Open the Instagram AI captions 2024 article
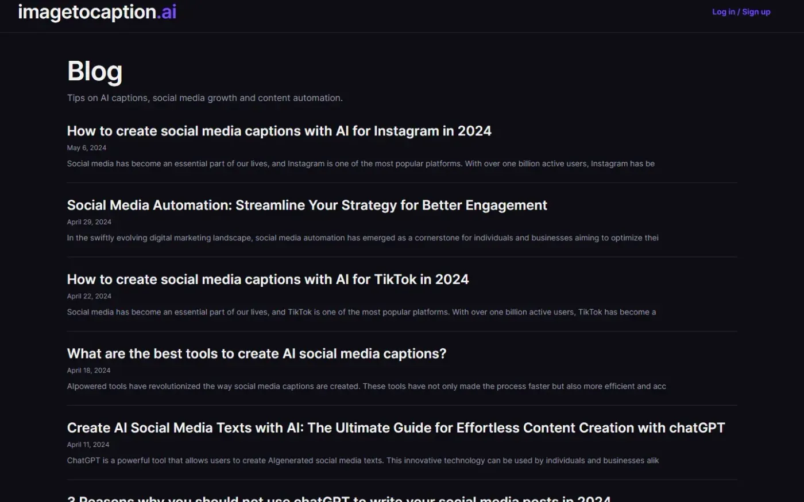The image size is (804, 502). pos(279,131)
